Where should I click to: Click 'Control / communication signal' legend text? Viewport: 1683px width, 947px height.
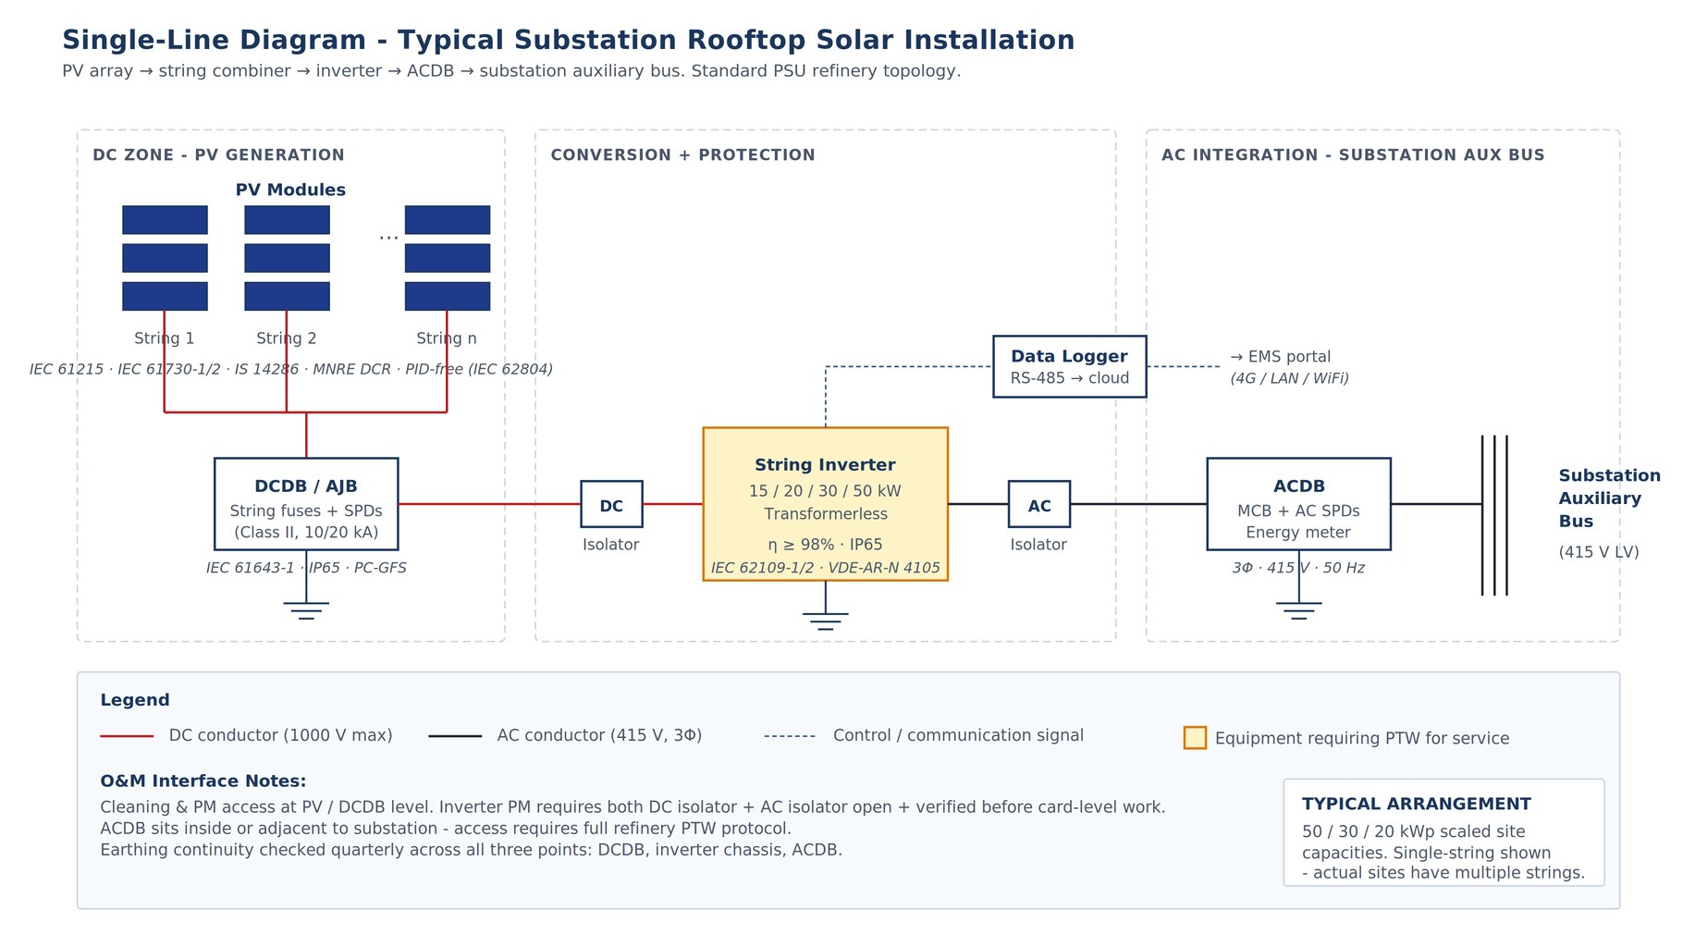coord(958,735)
